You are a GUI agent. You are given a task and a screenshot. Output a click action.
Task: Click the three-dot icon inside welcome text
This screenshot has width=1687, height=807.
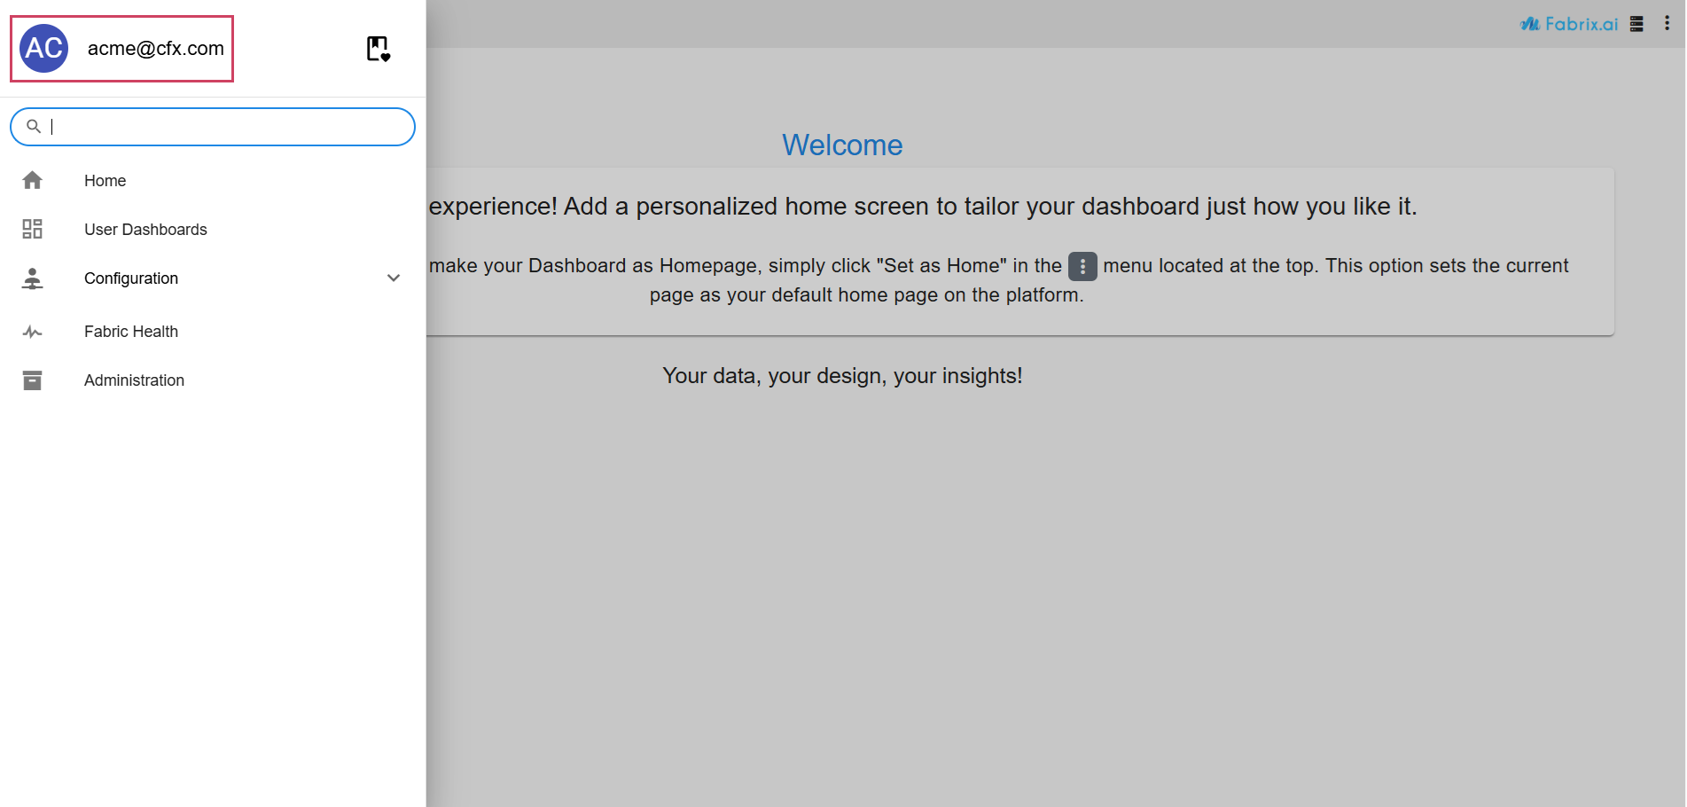pos(1082,266)
